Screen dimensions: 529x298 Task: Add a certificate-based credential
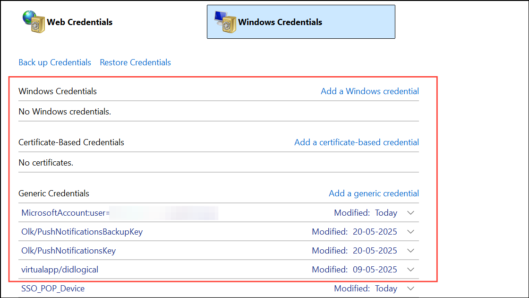tap(357, 142)
